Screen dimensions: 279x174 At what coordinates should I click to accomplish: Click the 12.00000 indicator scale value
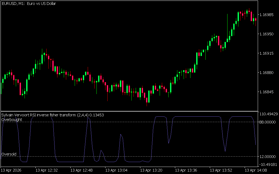[x=267, y=157]
